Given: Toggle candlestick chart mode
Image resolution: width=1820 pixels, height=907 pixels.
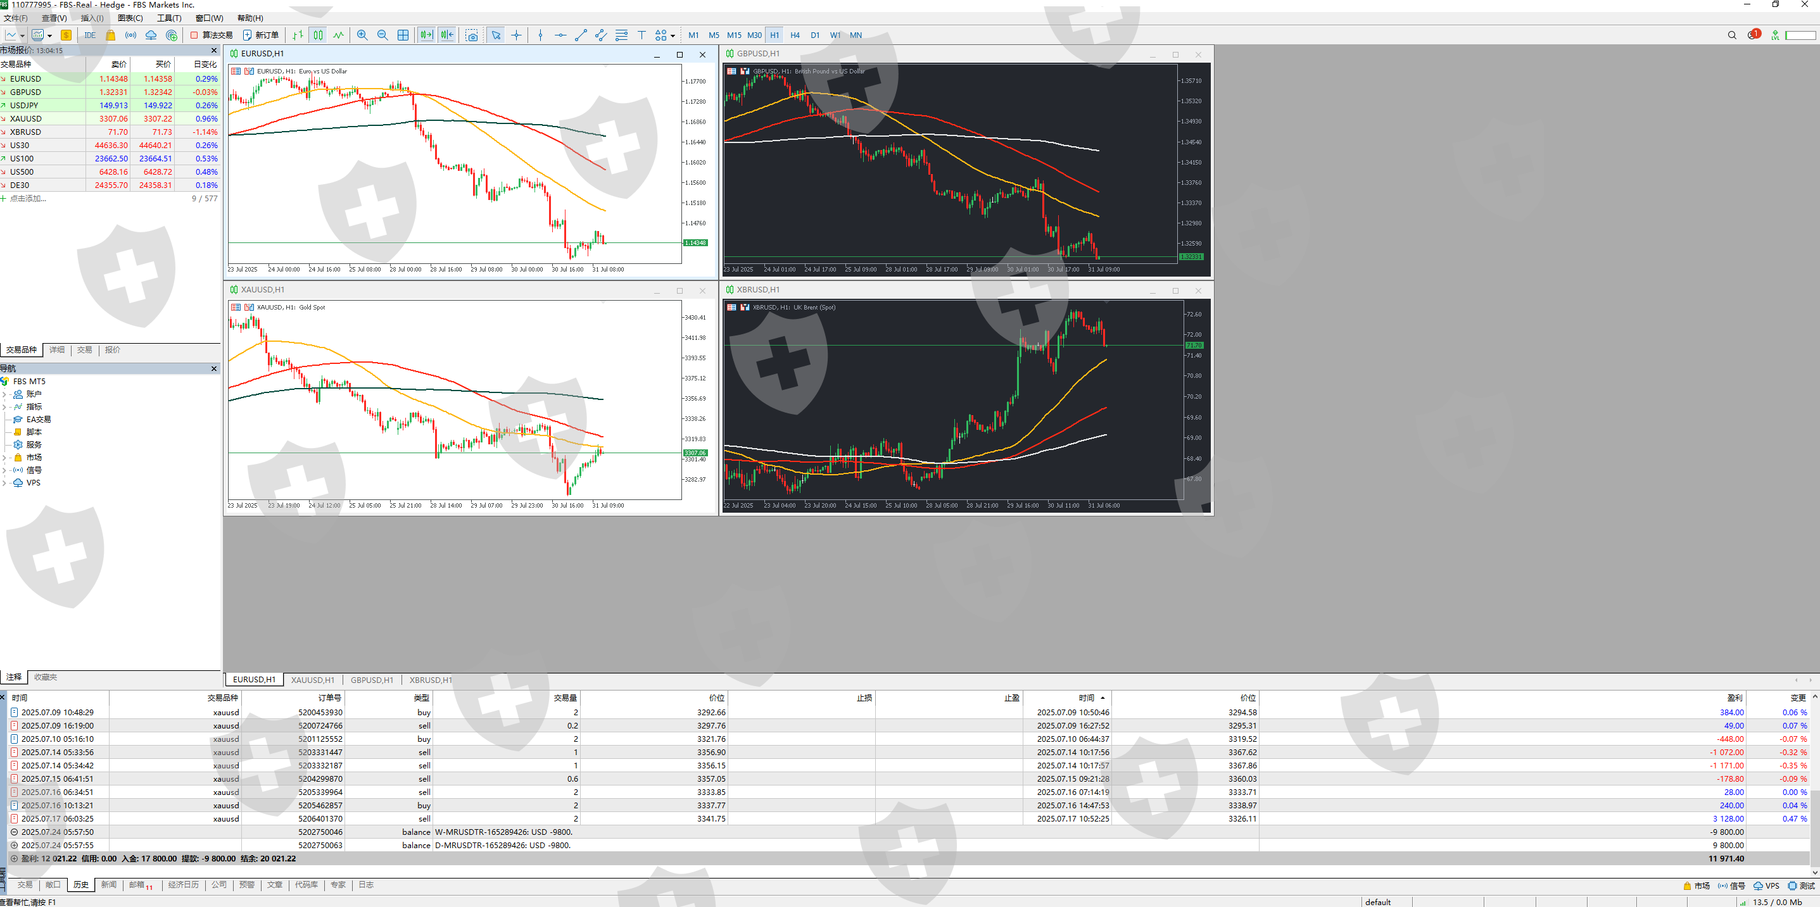Looking at the screenshot, I should [x=318, y=35].
